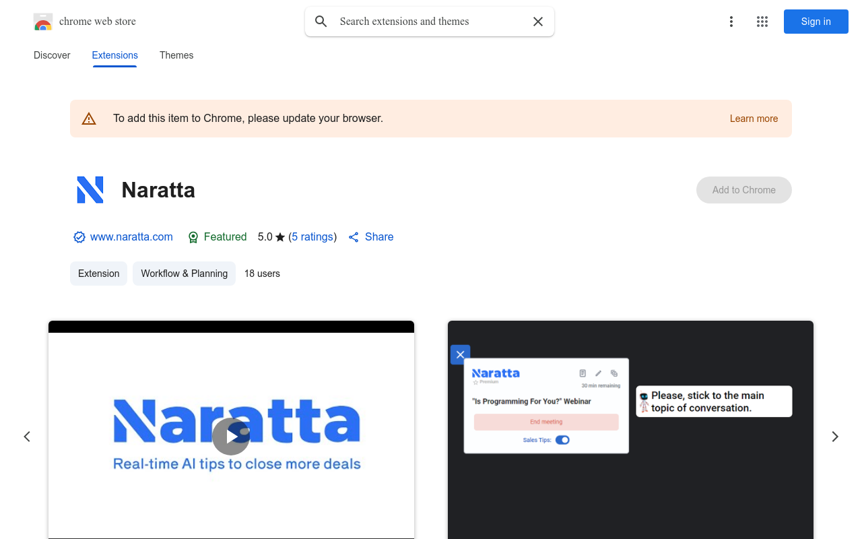Image resolution: width=862 pixels, height=539 pixels.
Task: Click the verified publisher badge icon
Action: tap(79, 237)
